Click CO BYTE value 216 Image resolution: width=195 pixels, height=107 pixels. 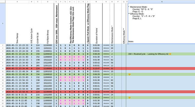click(38, 95)
